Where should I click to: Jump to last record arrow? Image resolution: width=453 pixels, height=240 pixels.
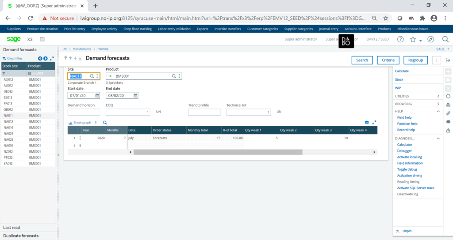tap(80, 58)
